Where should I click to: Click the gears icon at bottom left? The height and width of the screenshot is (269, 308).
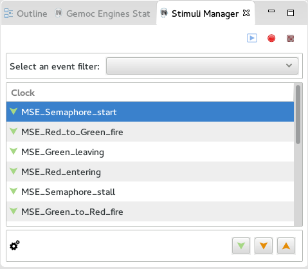tap(15, 245)
